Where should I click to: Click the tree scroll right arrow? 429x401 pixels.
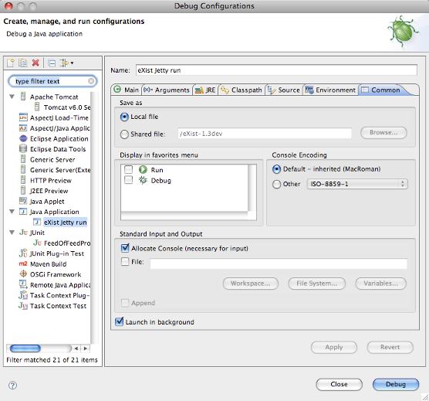tap(86, 348)
